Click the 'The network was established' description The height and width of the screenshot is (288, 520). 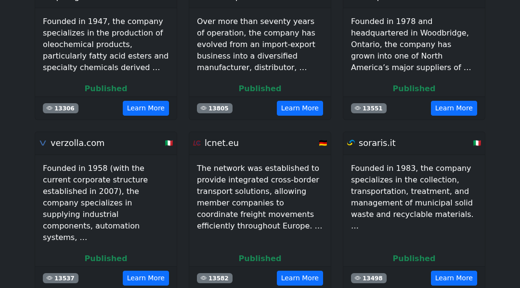coord(260,197)
